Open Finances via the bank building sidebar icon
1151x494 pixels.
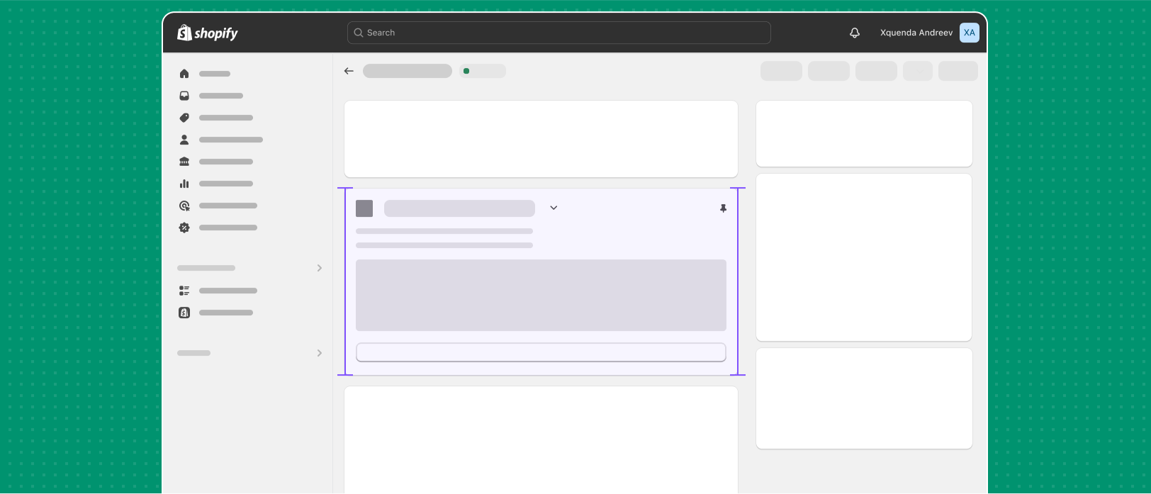pyautogui.click(x=184, y=162)
